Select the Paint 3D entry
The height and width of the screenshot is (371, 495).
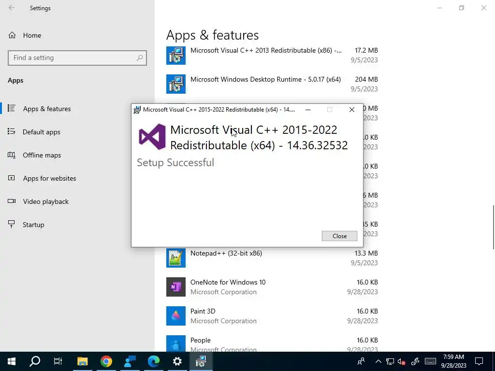tap(272, 316)
